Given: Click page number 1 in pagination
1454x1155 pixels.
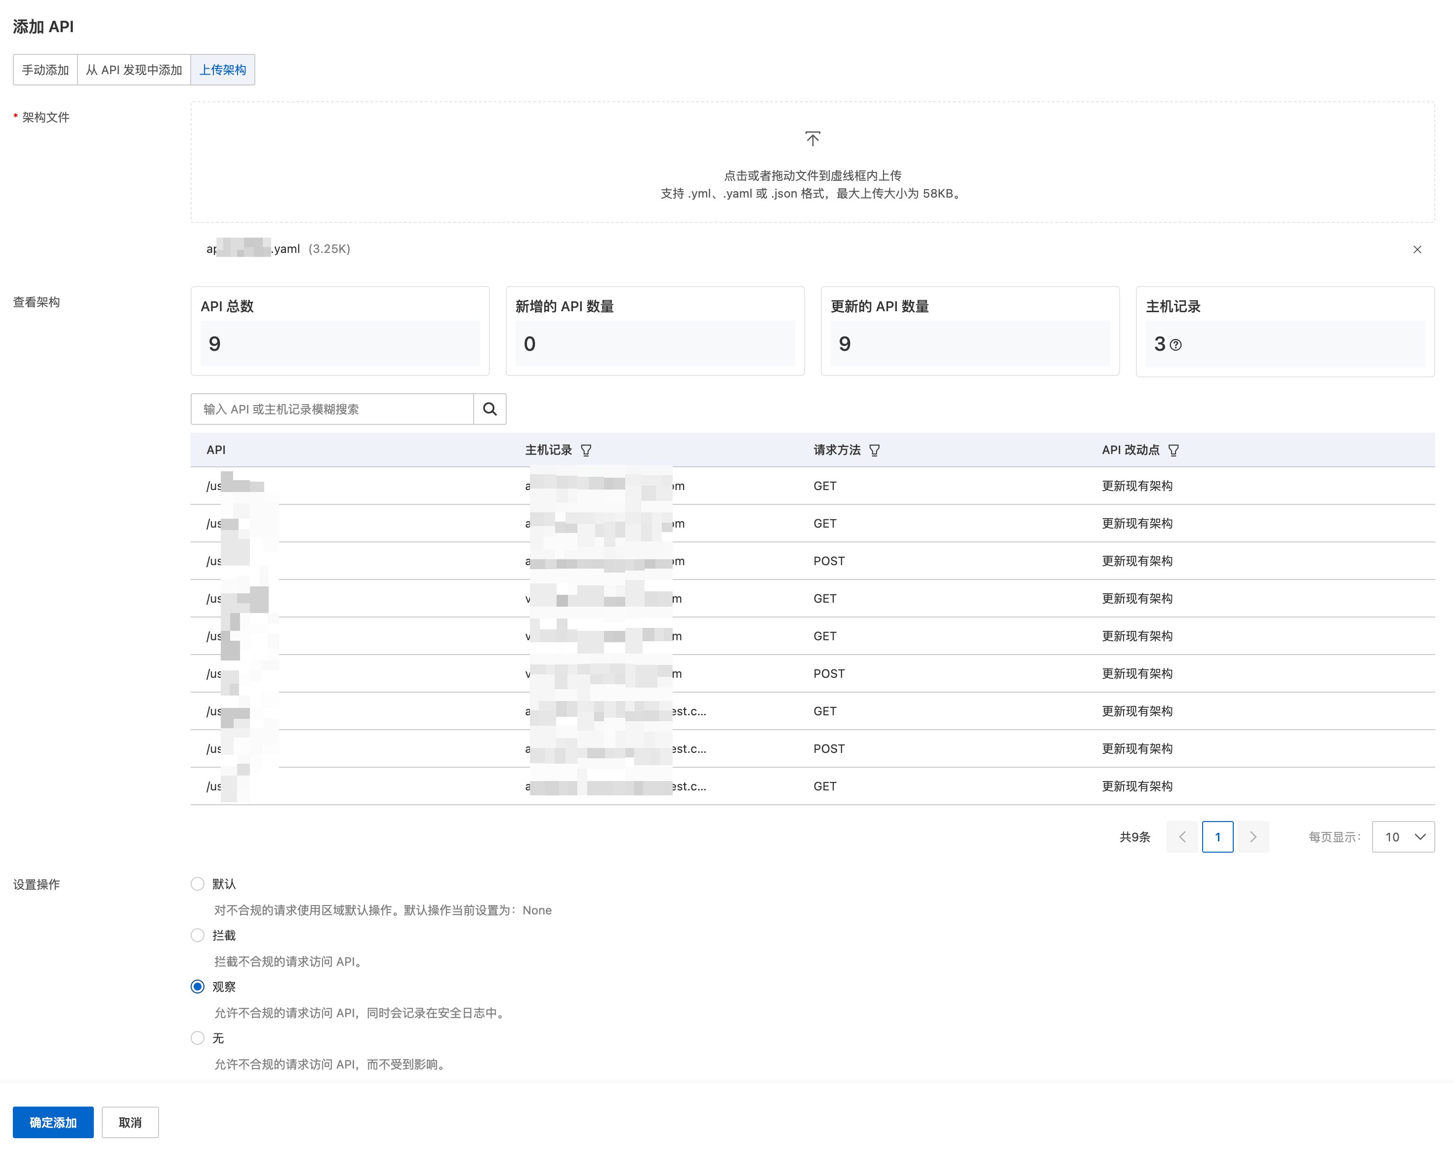Looking at the screenshot, I should click(x=1217, y=836).
